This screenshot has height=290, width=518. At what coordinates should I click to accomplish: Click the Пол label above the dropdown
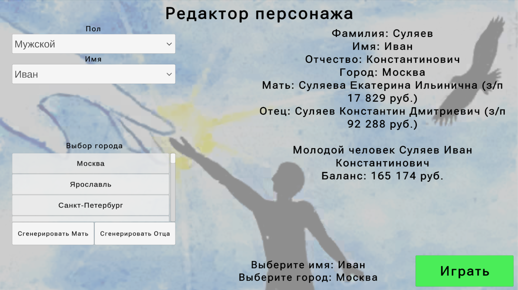point(93,29)
